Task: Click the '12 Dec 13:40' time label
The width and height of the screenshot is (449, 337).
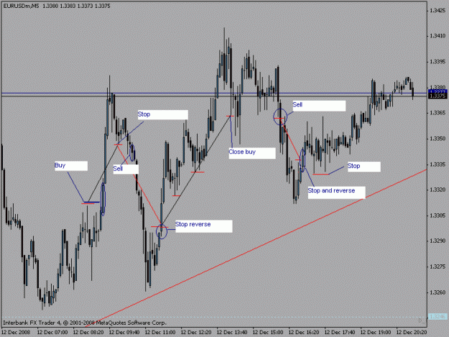Action: (x=232, y=332)
